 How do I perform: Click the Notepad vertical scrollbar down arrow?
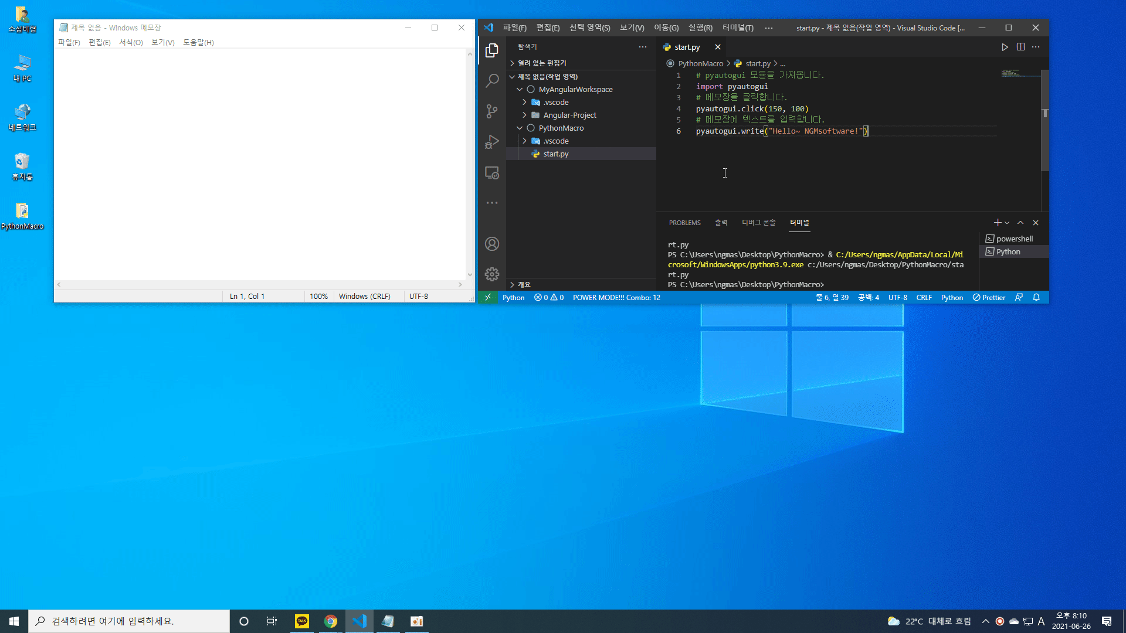coord(470,274)
